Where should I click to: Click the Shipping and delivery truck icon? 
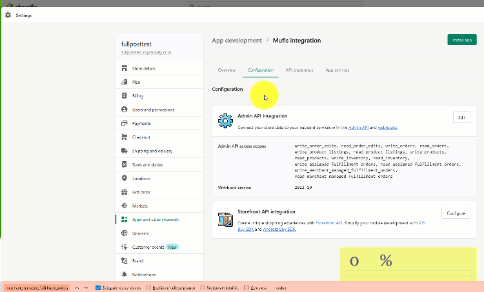tap(125, 151)
